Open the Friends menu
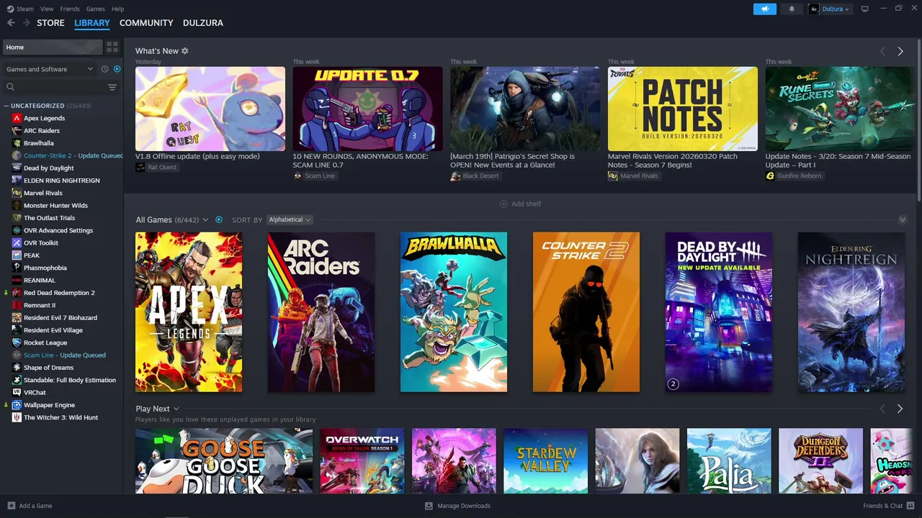Viewport: 922px width, 518px height. pos(70,9)
